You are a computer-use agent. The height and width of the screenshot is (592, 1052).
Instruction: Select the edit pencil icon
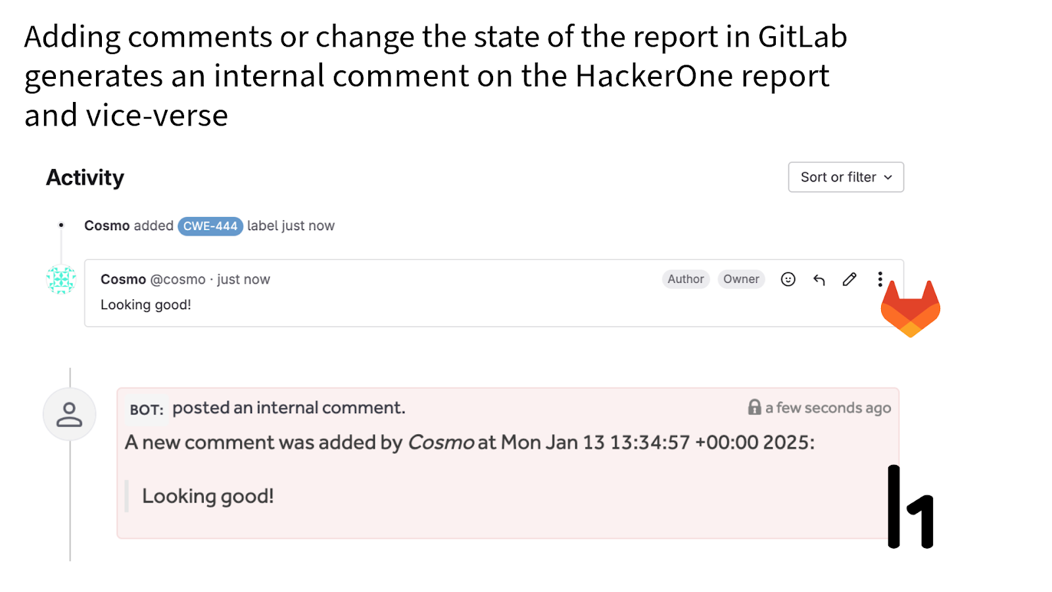coord(849,279)
